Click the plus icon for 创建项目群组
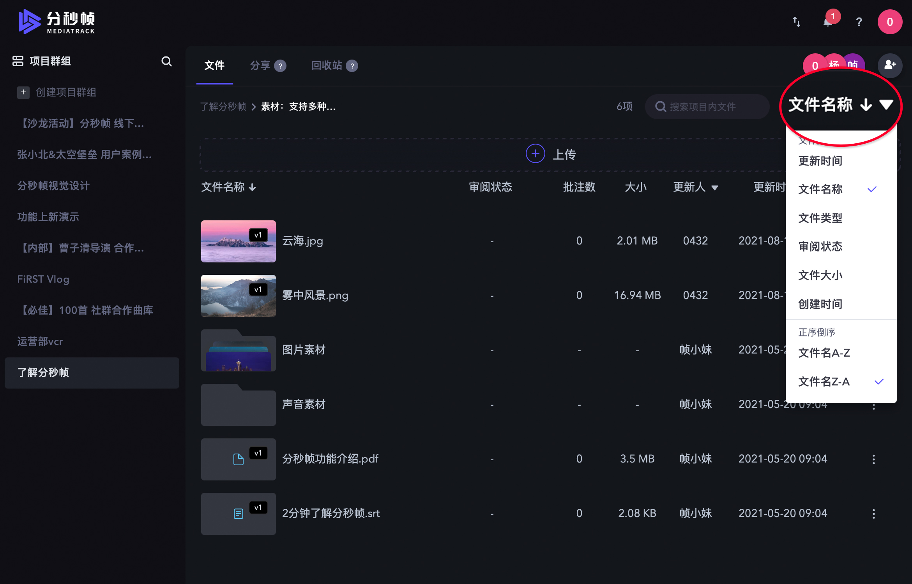The image size is (912, 584). [23, 92]
